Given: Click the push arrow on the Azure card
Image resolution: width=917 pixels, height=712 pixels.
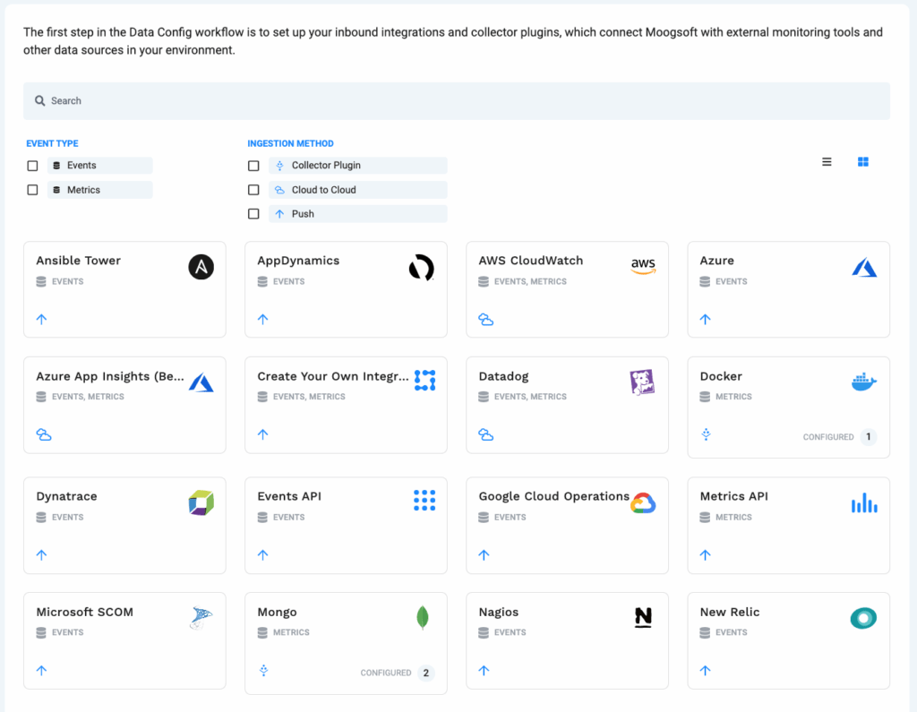Looking at the screenshot, I should [x=706, y=320].
